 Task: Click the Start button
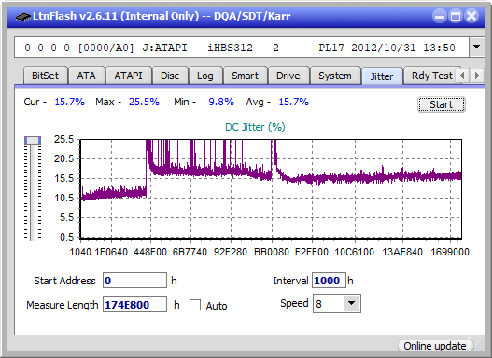tap(442, 104)
